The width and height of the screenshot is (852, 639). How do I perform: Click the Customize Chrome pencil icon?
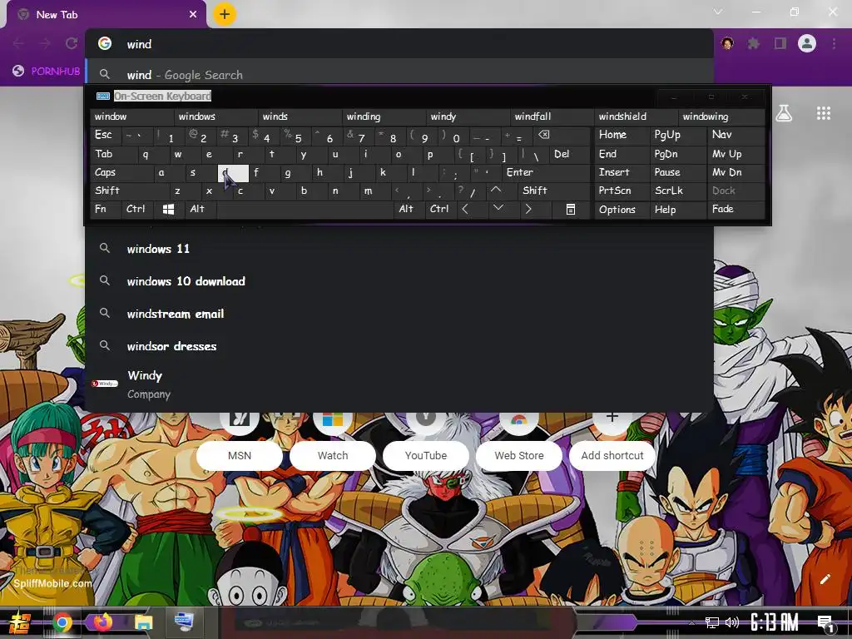point(825,579)
